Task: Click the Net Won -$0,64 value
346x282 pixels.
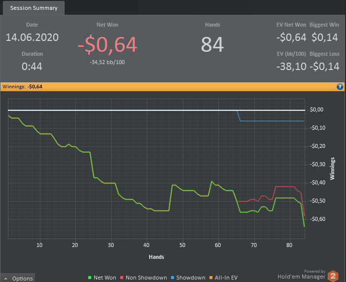Action: coord(107,45)
